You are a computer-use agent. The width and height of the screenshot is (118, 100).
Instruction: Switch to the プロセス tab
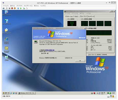pyautogui.click(x=76, y=16)
